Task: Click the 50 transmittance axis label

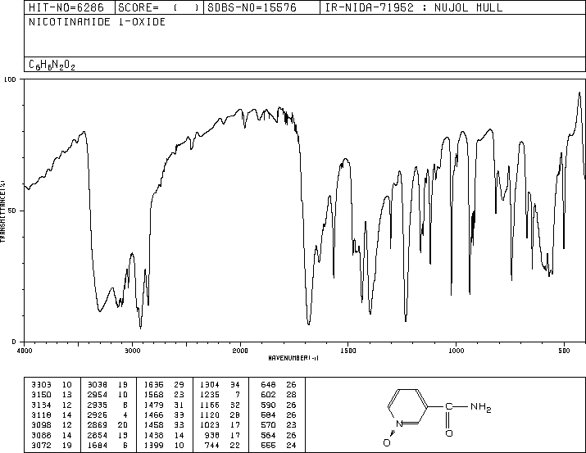Action: click(12, 211)
